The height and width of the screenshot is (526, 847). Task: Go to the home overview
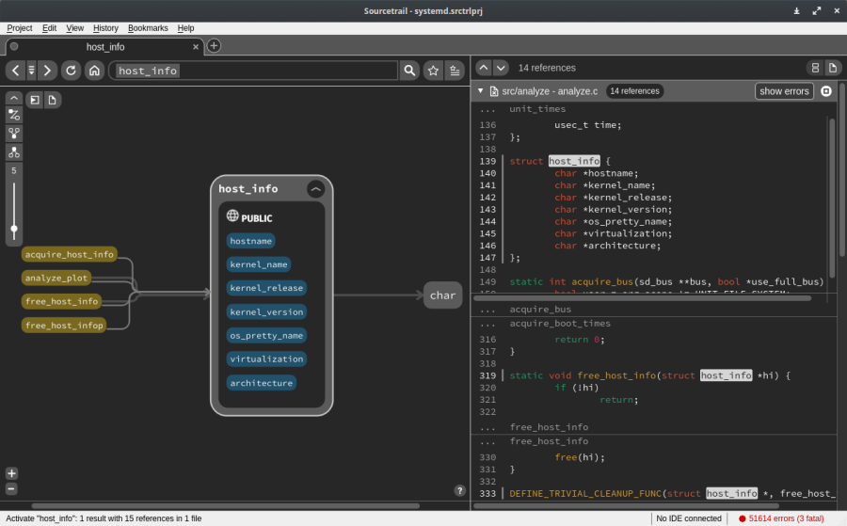[94, 71]
